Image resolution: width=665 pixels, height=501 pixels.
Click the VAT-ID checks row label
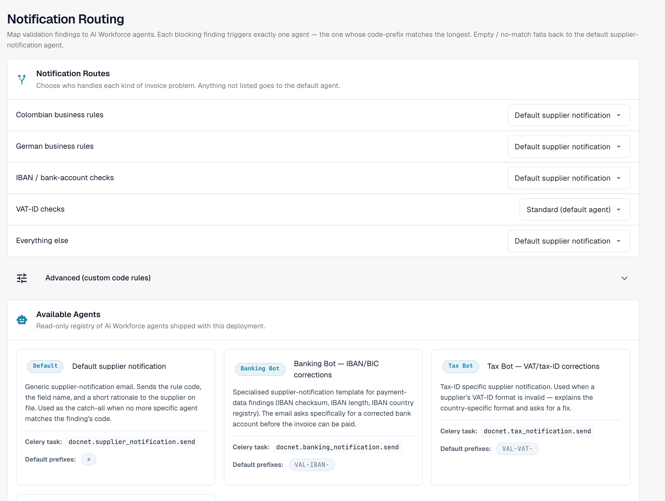40,209
